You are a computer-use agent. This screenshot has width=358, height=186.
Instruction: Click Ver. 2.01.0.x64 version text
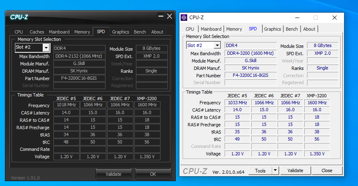pyautogui.click(x=228, y=172)
